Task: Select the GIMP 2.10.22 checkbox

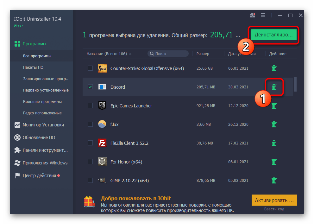Action: click(90, 180)
